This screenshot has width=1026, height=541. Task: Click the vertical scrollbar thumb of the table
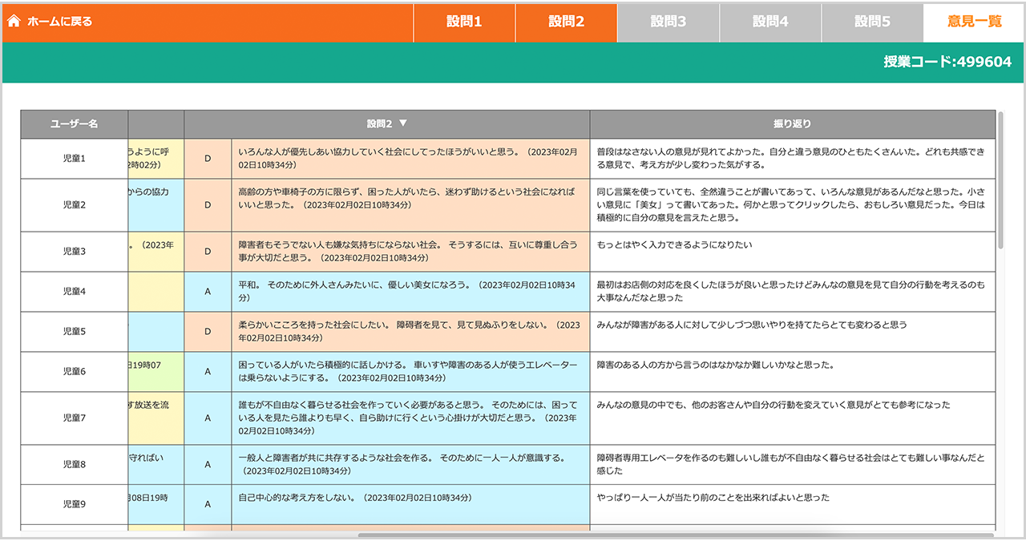coord(1000,180)
